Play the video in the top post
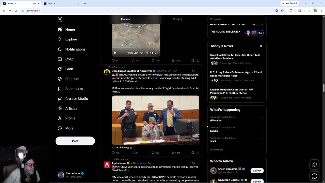325x183 pixels. 115,53
